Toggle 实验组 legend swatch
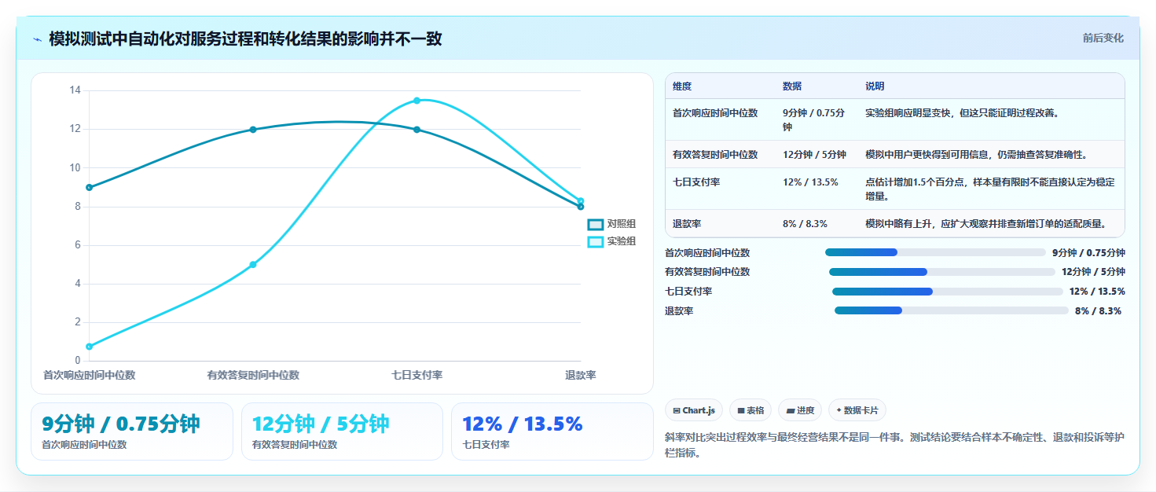This screenshot has width=1156, height=492. 596,241
